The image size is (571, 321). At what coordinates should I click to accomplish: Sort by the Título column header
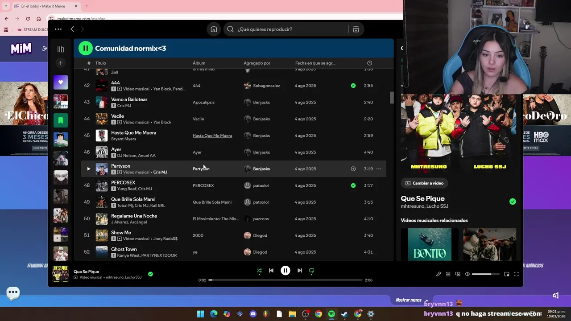coord(100,63)
